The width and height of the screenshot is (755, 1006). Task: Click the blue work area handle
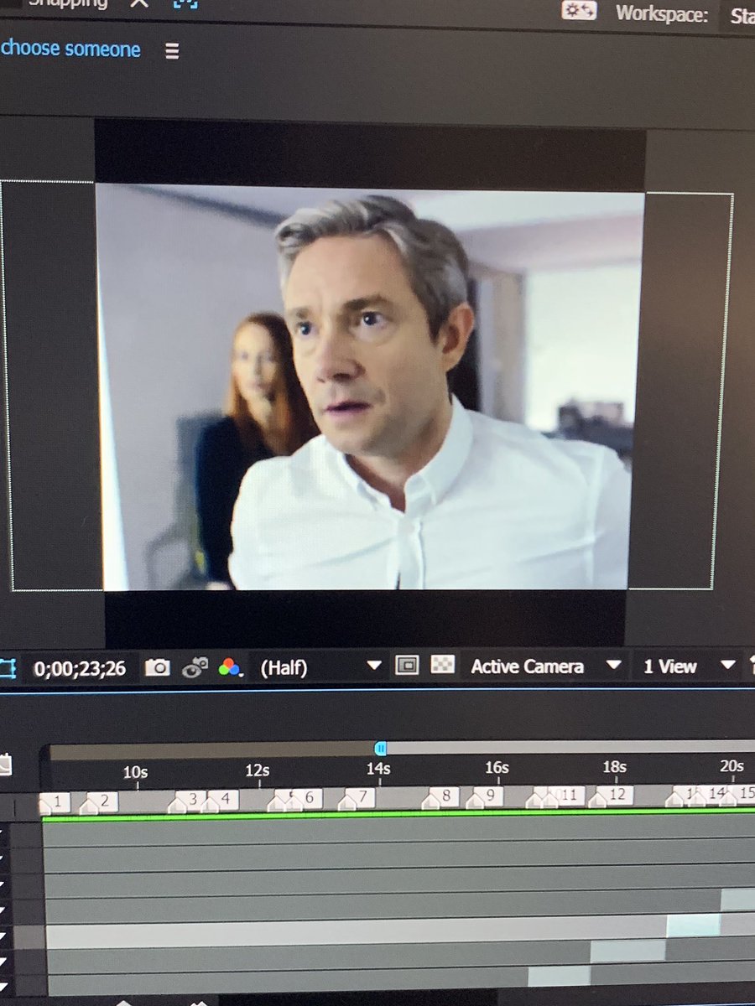(x=380, y=748)
